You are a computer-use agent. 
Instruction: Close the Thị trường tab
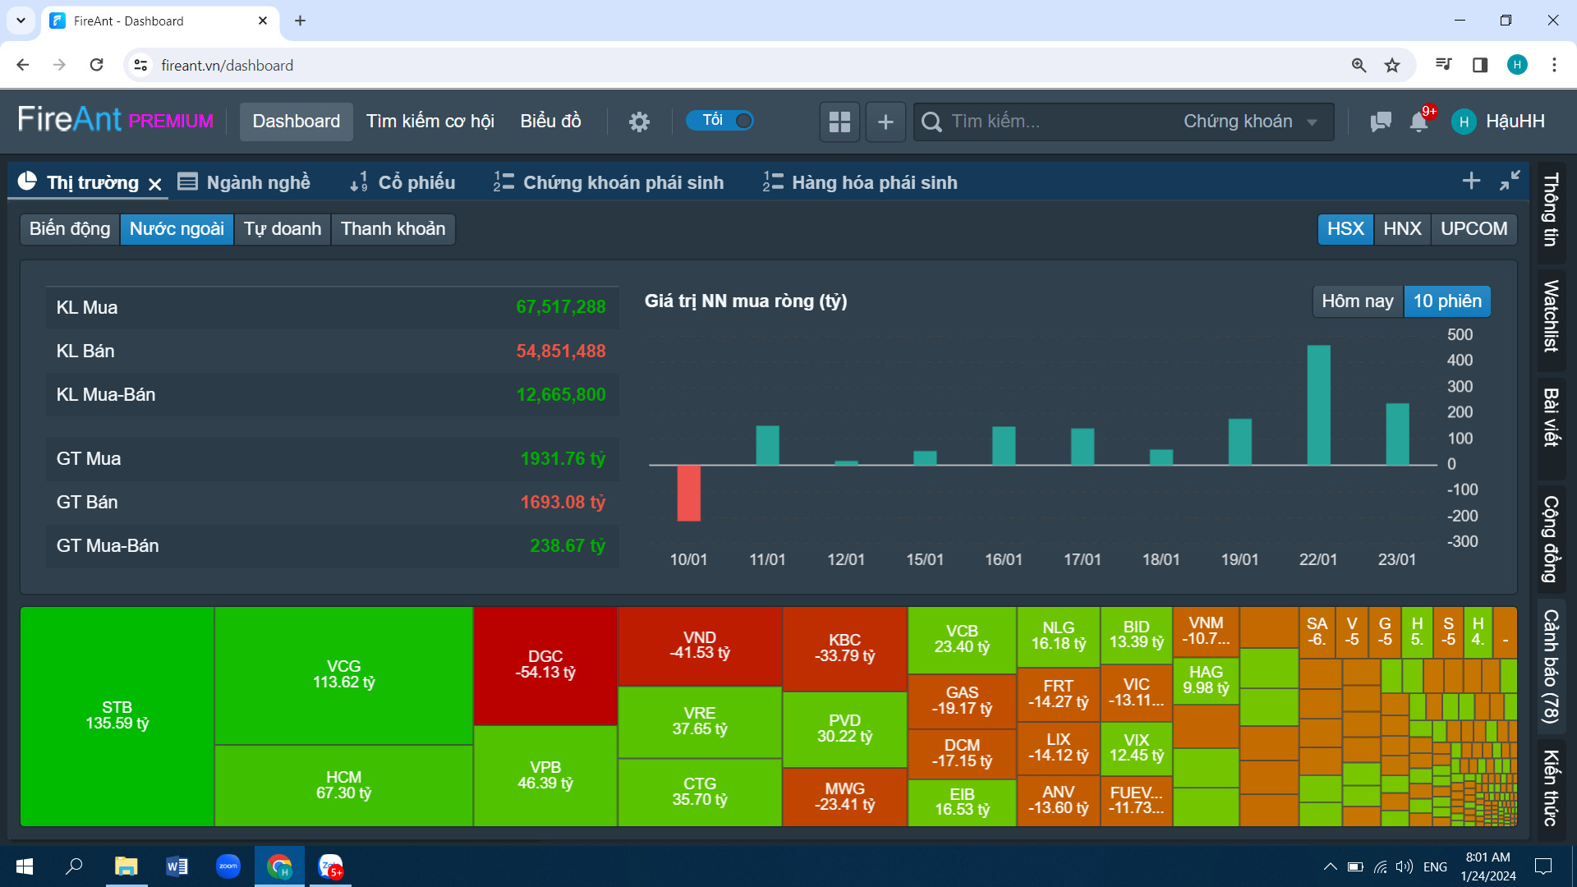pos(155,184)
